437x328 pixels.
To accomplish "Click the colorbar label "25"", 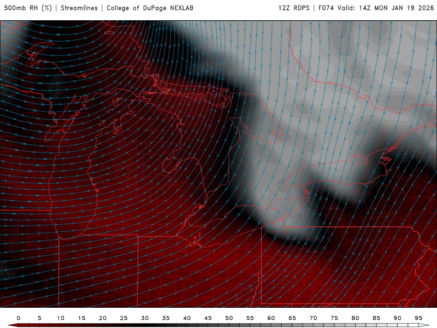I will pyautogui.click(x=123, y=318).
